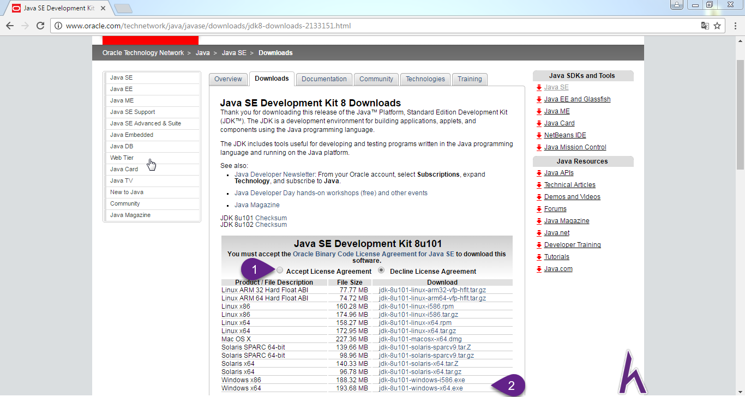Screen dimensions: 745x397
Task: Open the Documentation tab
Action: [x=324, y=79]
